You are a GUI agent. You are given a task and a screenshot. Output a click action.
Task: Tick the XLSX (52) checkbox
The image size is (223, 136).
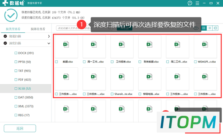click(x=16, y=89)
